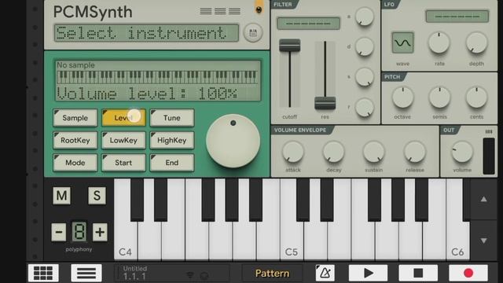
Task: Click the LFO rate knob
Action: 439,42
